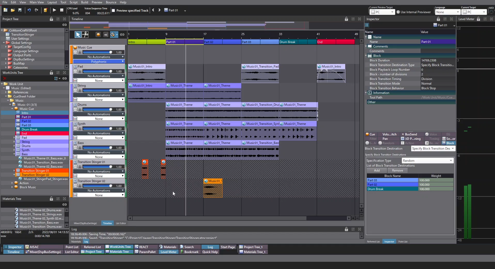Open the Polyphonic dropdown on Music Cue track
This screenshot has height=269, width=495.
pyautogui.click(x=99, y=62)
